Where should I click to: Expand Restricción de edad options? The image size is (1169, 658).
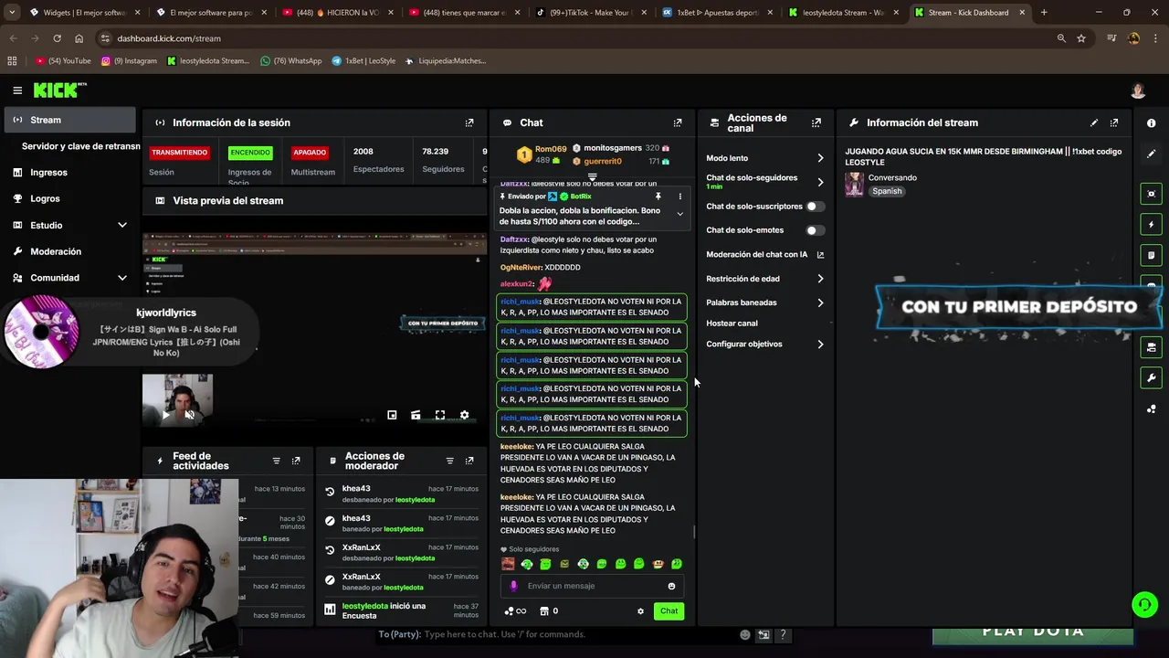click(x=820, y=279)
